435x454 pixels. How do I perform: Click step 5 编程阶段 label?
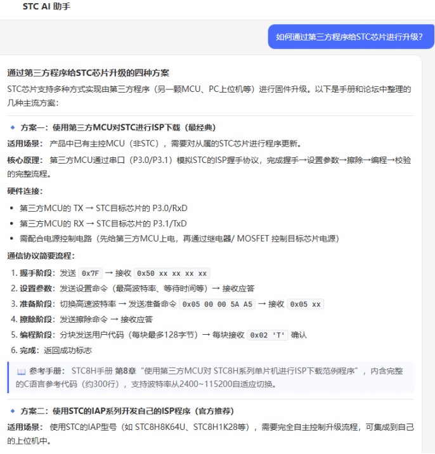[x=37, y=335]
